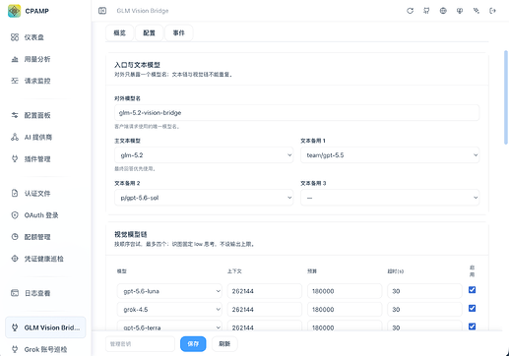Open 配额管理 quota management
This screenshot has height=356, width=509.
pyautogui.click(x=45, y=237)
